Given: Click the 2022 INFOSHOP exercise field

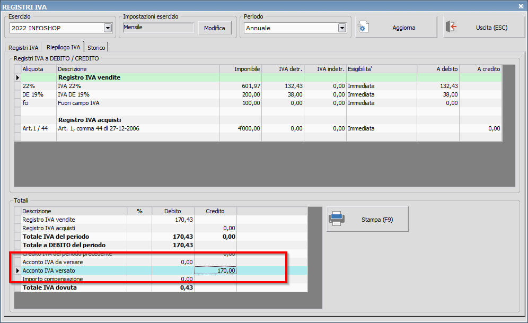Looking at the screenshot, I should click(x=57, y=28).
